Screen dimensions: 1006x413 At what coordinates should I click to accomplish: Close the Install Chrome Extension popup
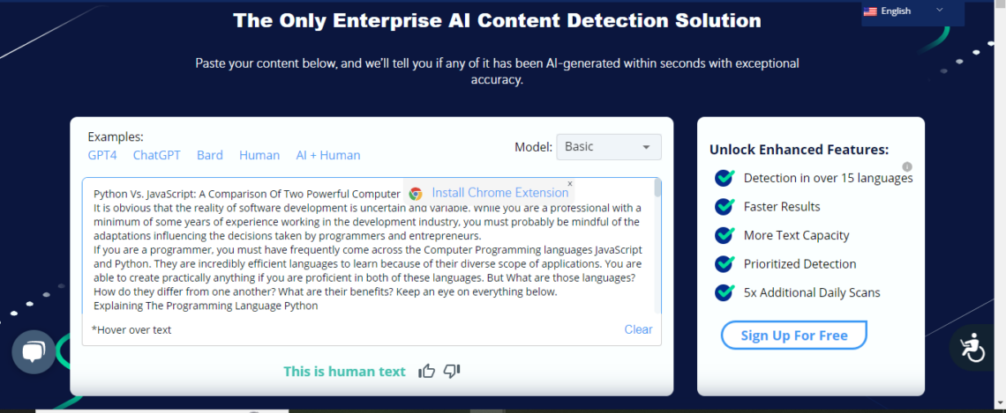coord(570,184)
